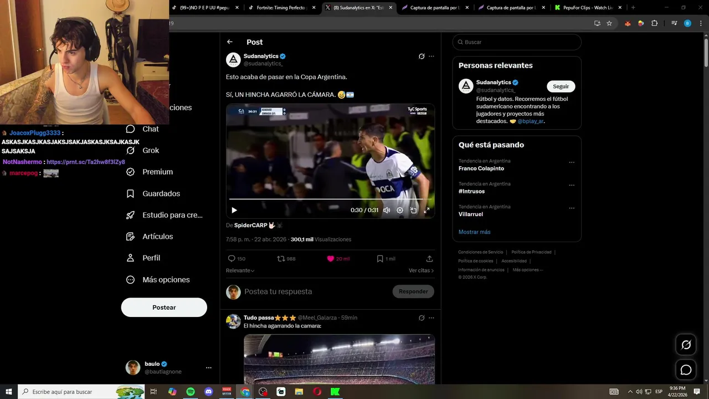
Task: Open Premium in X sidebar
Action: point(150,172)
